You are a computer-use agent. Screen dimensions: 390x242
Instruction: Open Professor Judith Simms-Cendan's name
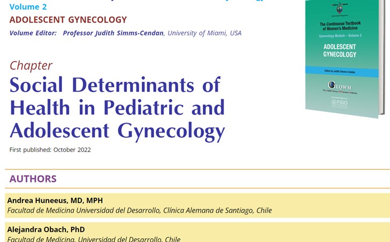pyautogui.click(x=113, y=33)
